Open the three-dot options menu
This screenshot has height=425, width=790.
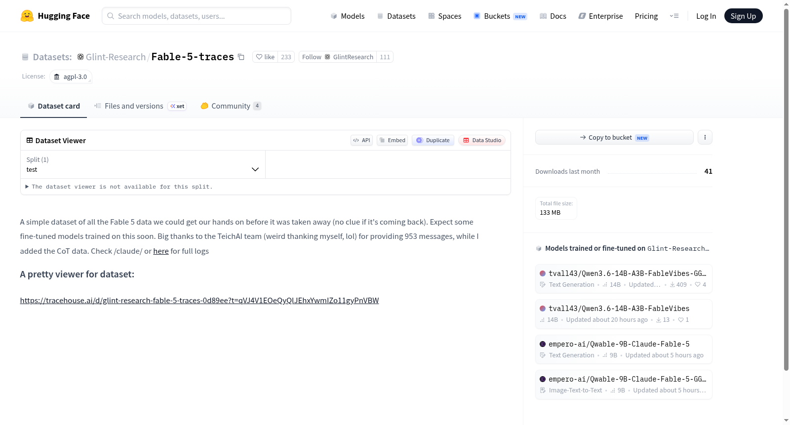click(x=705, y=137)
